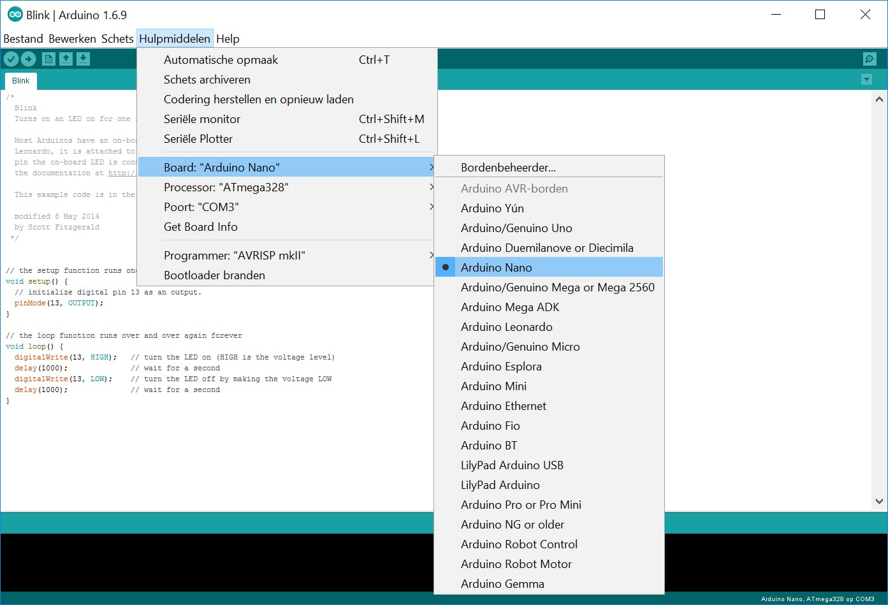Choose Arduino/Genuino Uno board

coord(516,228)
